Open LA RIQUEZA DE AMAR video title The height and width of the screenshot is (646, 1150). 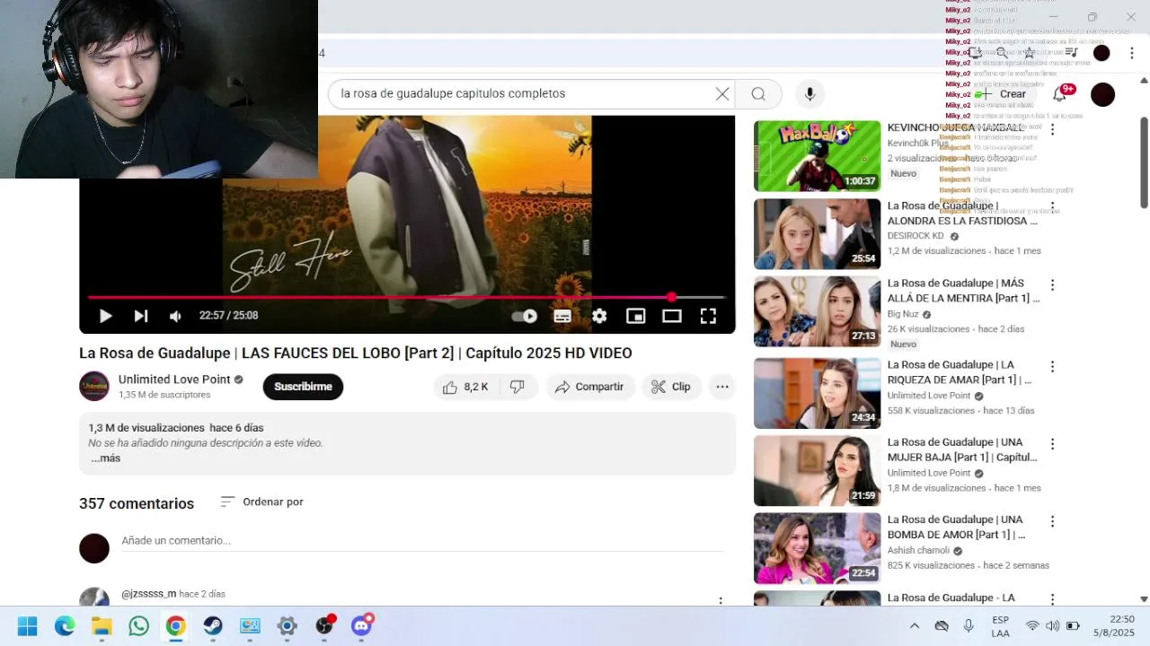click(960, 372)
